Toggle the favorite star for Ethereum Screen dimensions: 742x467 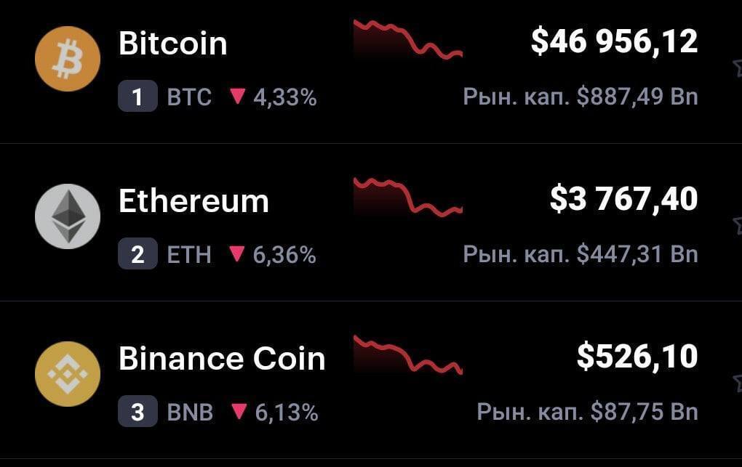[737, 225]
